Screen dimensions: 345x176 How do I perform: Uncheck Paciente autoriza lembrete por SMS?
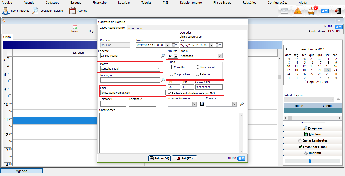tap(170, 93)
